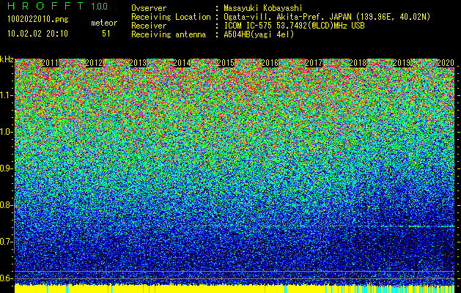Click the 2020 time marker

(446, 63)
